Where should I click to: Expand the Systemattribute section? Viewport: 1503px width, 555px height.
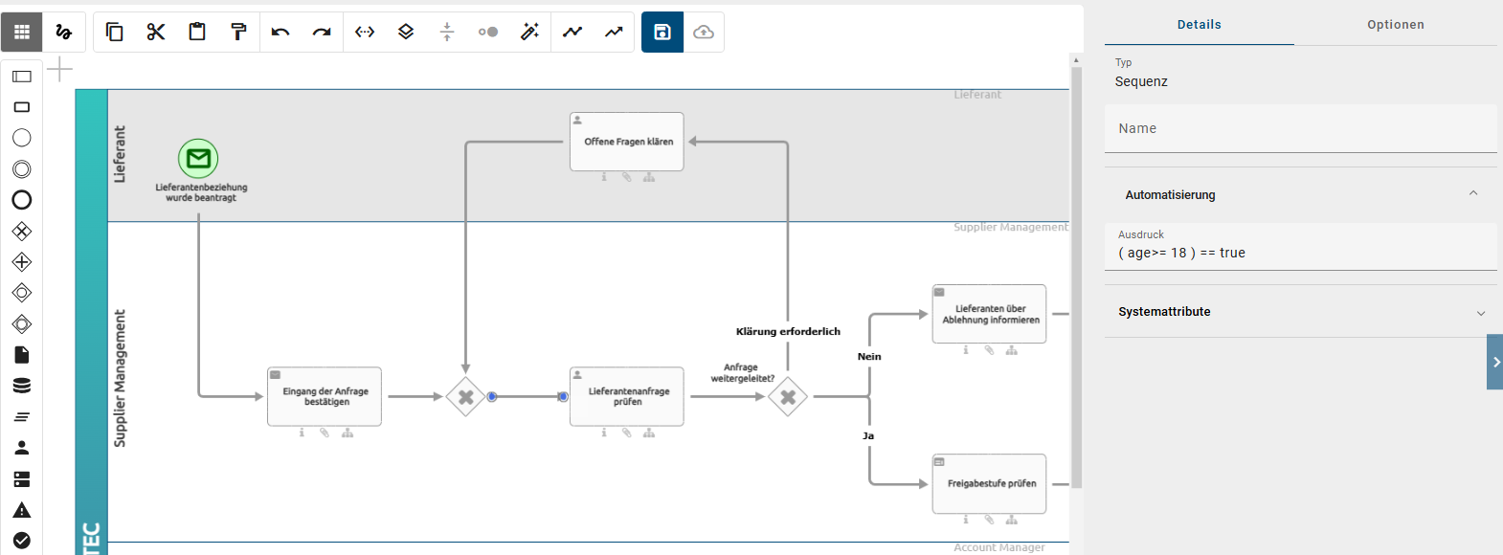click(x=1480, y=313)
